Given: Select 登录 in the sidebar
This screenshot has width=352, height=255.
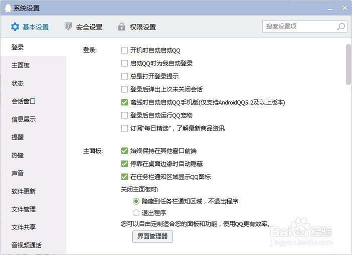Looking at the screenshot, I should tap(33, 47).
